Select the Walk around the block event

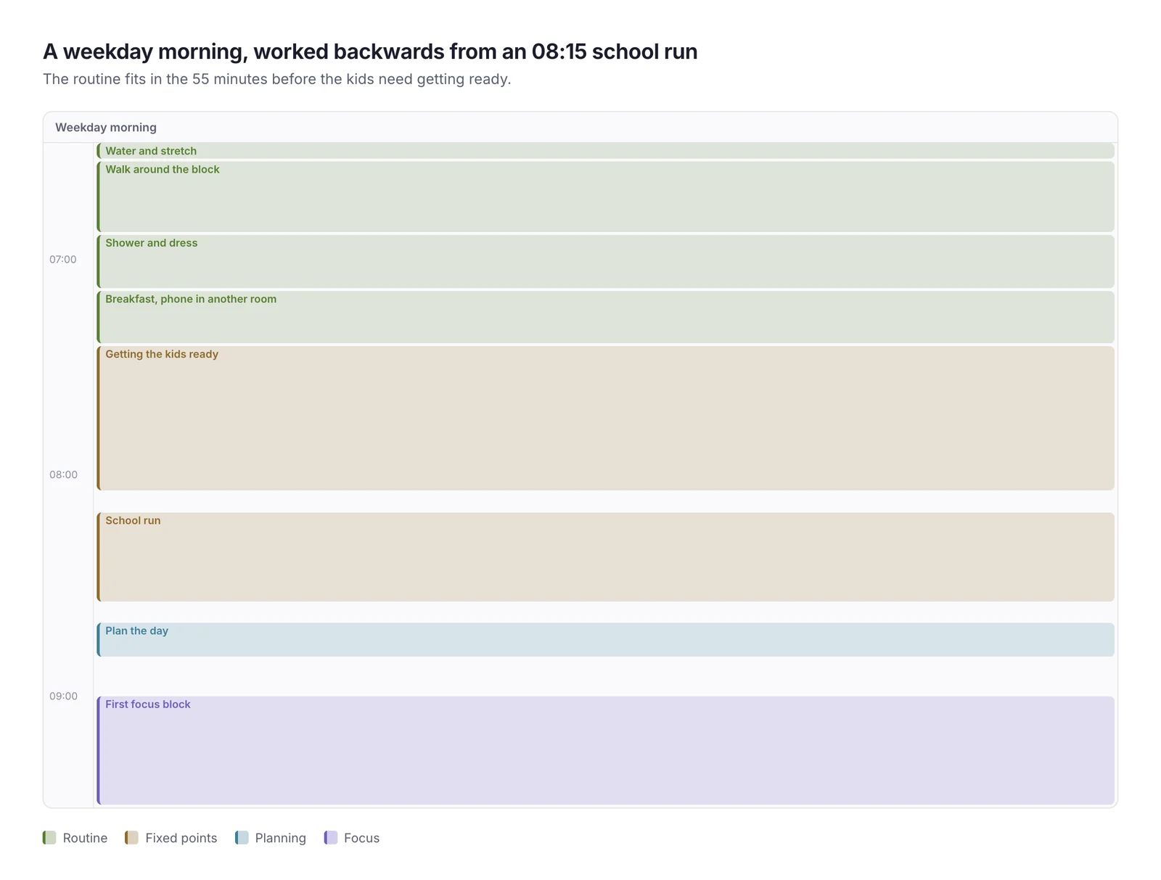pyautogui.click(x=605, y=197)
